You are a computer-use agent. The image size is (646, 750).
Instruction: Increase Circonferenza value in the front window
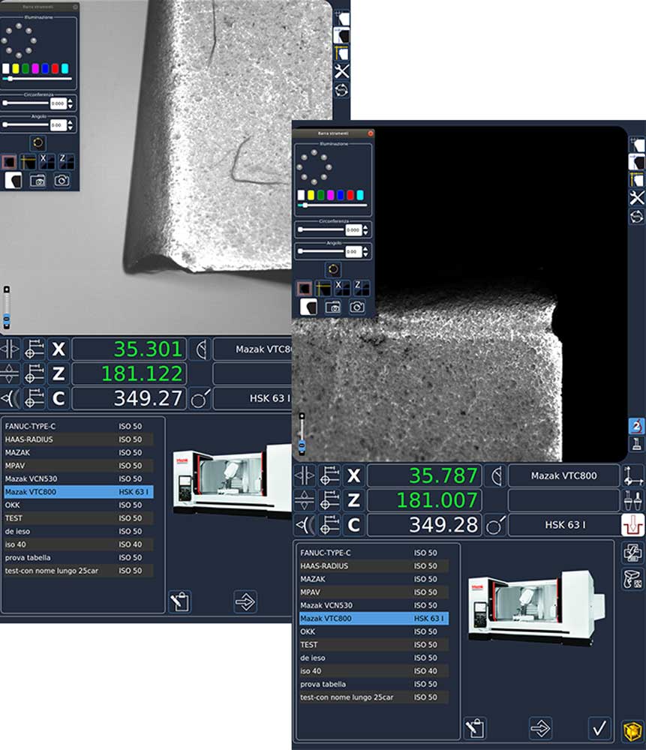click(365, 226)
